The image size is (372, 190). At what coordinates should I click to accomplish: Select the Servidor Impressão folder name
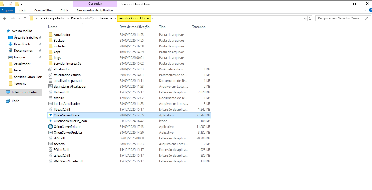pos(67,64)
